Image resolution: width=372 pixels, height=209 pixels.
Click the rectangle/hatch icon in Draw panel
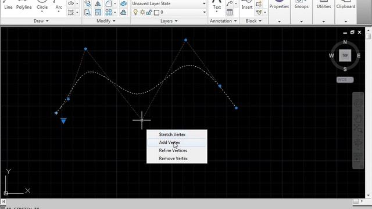pos(71,12)
